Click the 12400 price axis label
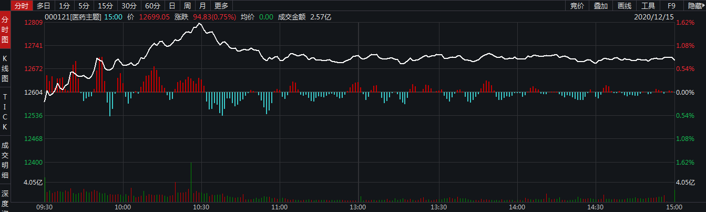The image size is (706, 212). 34,162
